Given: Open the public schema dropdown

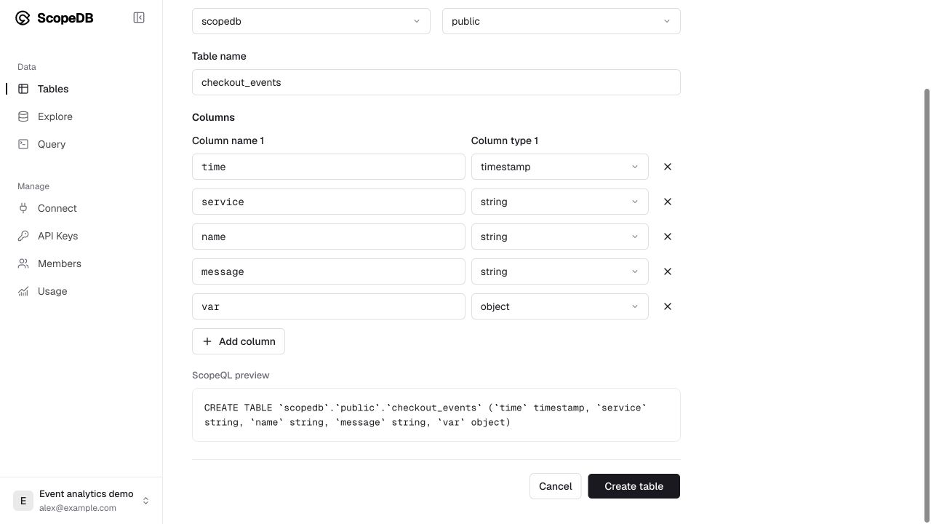Looking at the screenshot, I should pyautogui.click(x=562, y=21).
